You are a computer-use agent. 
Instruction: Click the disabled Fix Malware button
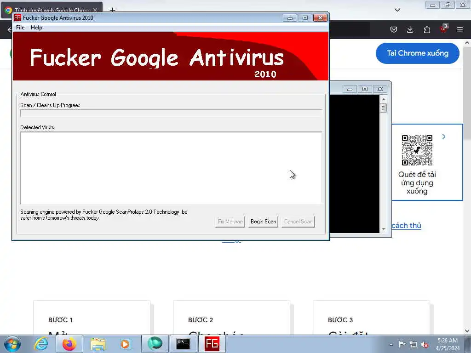coord(230,222)
